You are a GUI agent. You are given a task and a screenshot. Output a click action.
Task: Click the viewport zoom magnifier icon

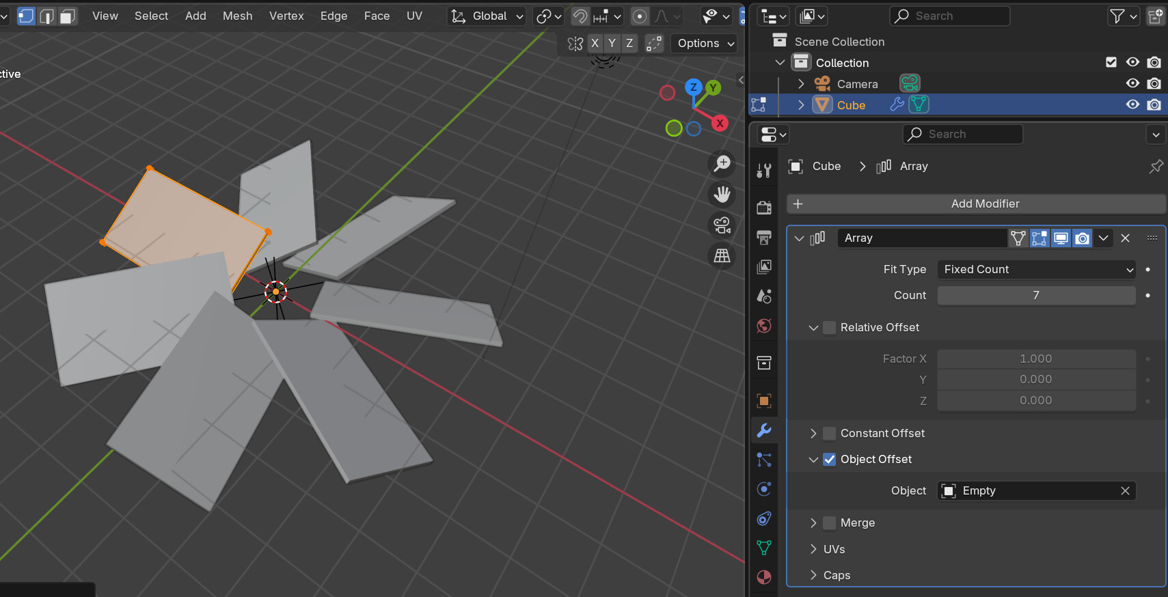tap(722, 163)
